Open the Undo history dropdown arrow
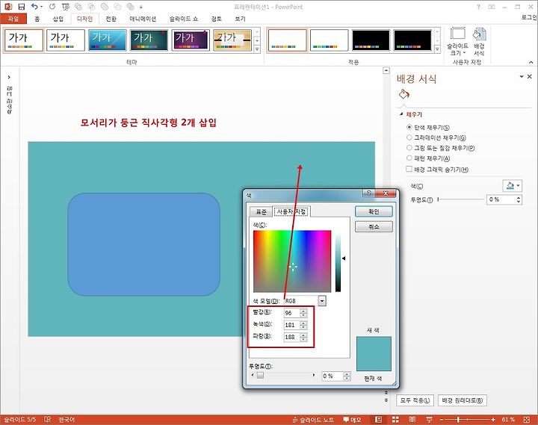The image size is (538, 425). pos(42,7)
